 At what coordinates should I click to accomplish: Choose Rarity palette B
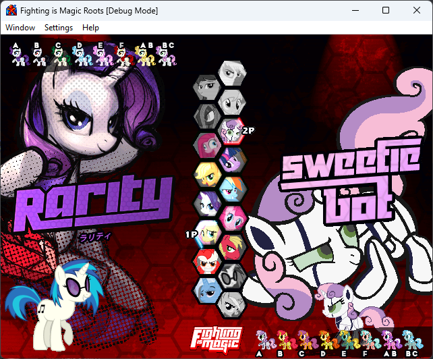[x=40, y=55]
